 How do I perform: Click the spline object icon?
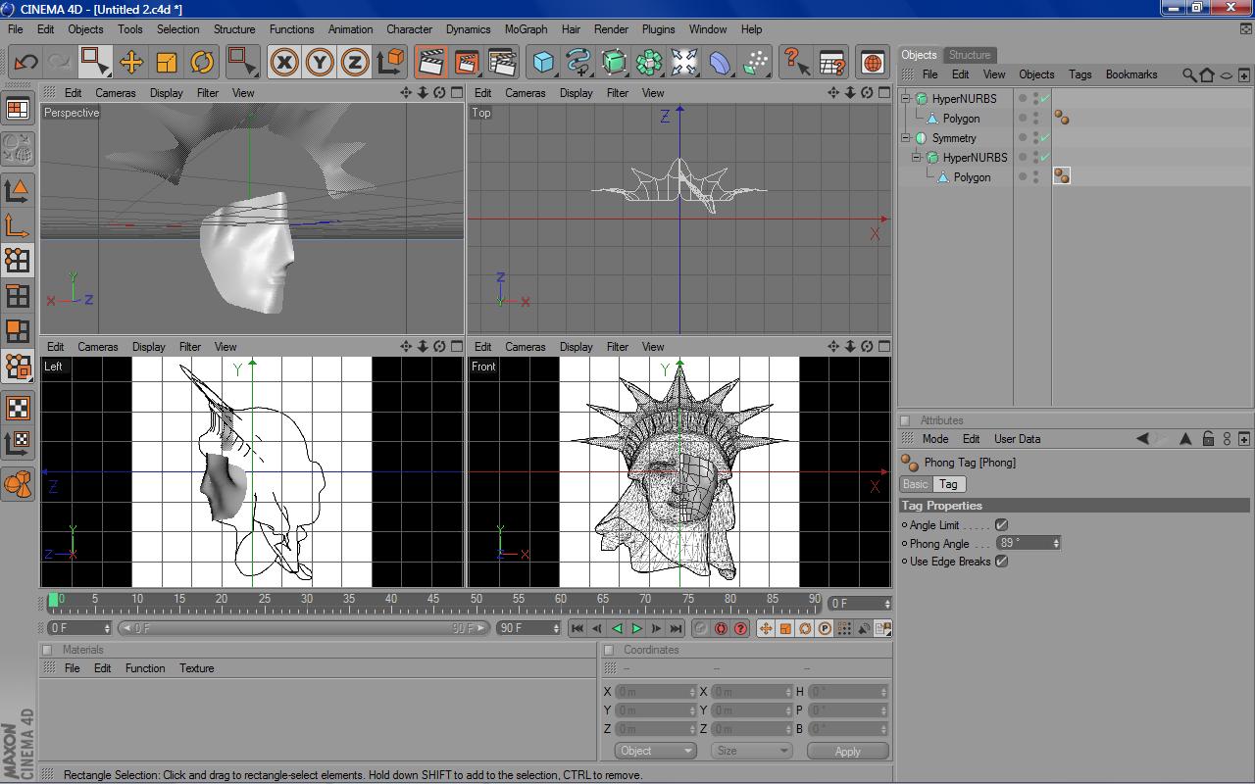[578, 62]
